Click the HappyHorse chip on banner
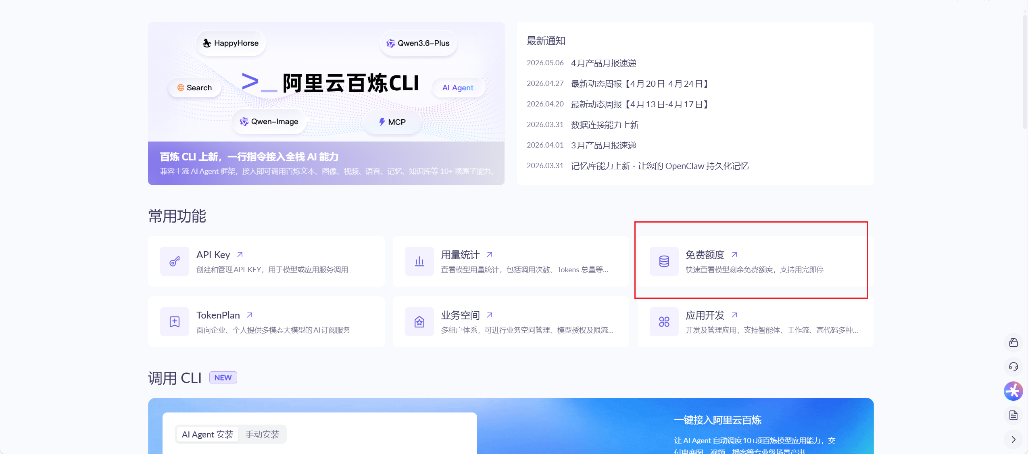The height and width of the screenshot is (454, 1028). 231,43
